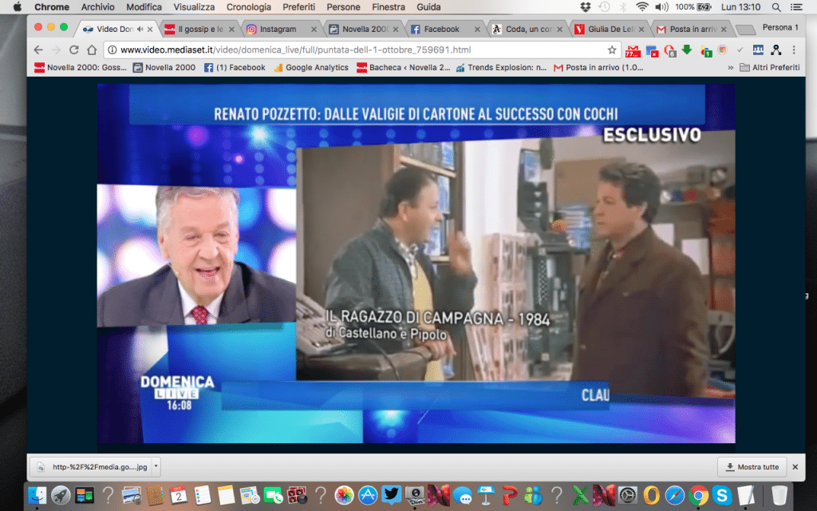The height and width of the screenshot is (511, 817).
Task: Open the Persona 1 profile switcher
Action: coord(780,28)
